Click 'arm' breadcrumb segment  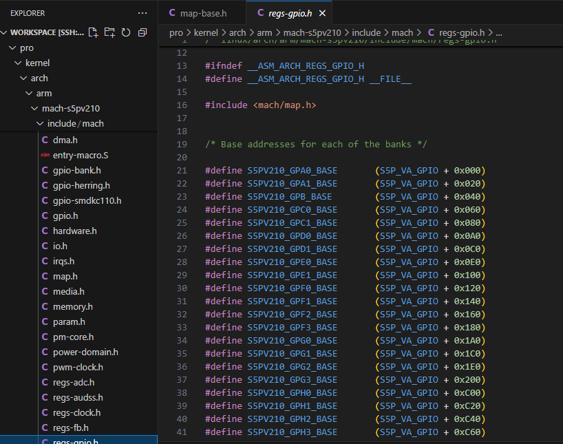pos(264,32)
